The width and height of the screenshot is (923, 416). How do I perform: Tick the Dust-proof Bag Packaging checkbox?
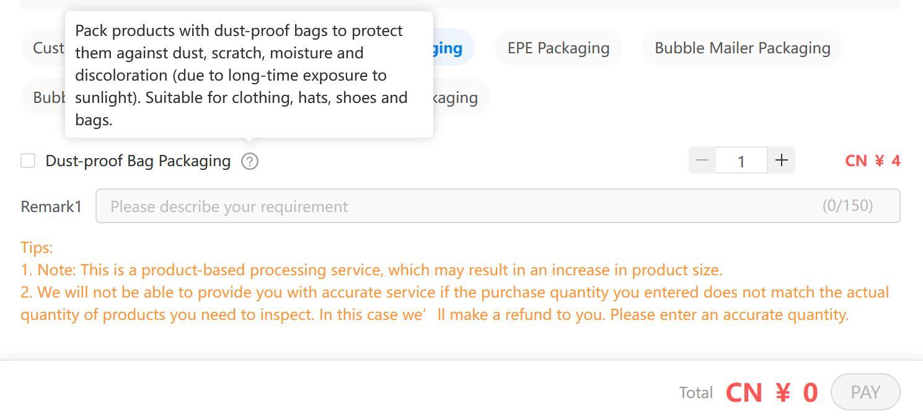click(28, 161)
